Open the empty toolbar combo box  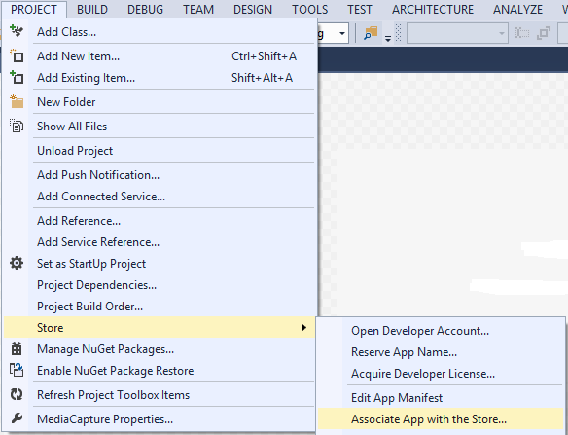(x=457, y=33)
